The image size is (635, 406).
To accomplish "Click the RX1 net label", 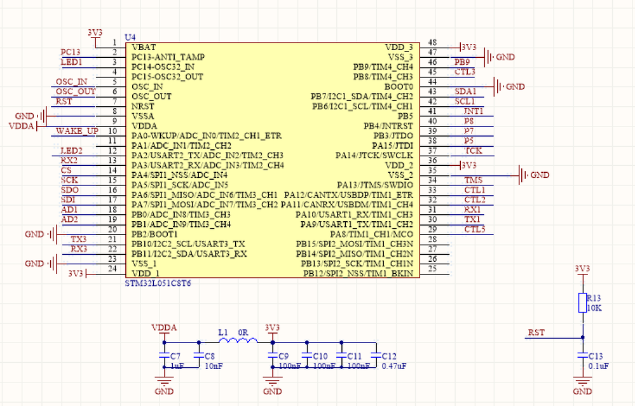I will 473,210.
